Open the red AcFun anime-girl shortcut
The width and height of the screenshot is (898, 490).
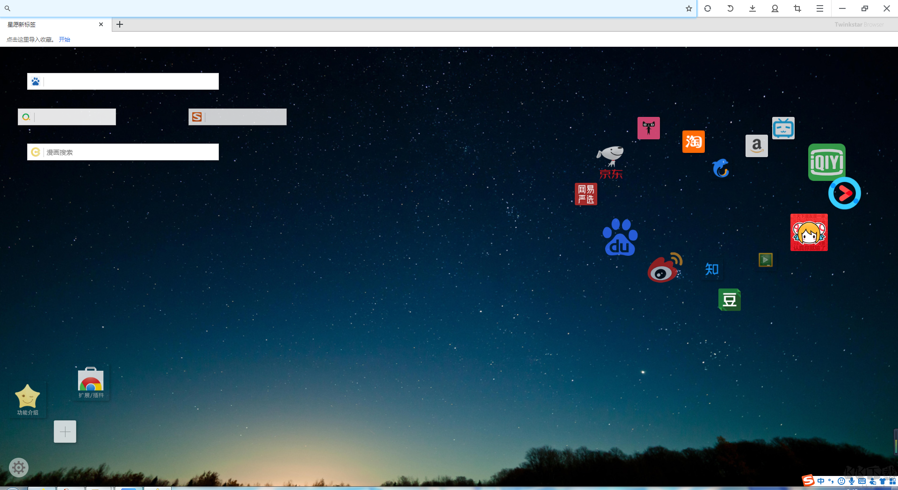tap(809, 232)
